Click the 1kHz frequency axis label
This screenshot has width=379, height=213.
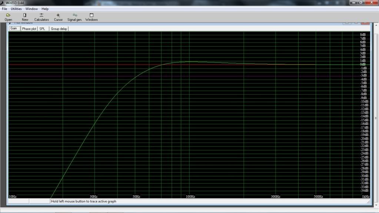(366, 197)
